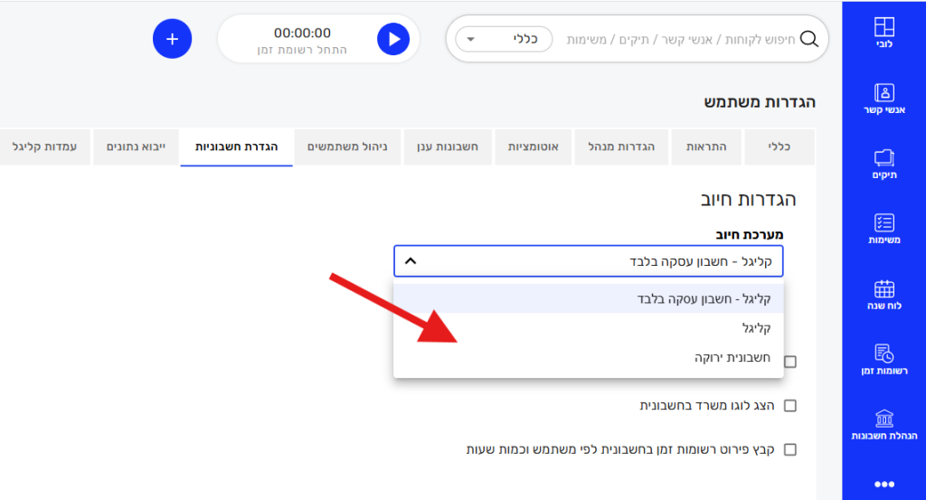The height and width of the screenshot is (500, 926).
Task: Go to תיקים (Cases) folder icon
Action: pos(883,163)
